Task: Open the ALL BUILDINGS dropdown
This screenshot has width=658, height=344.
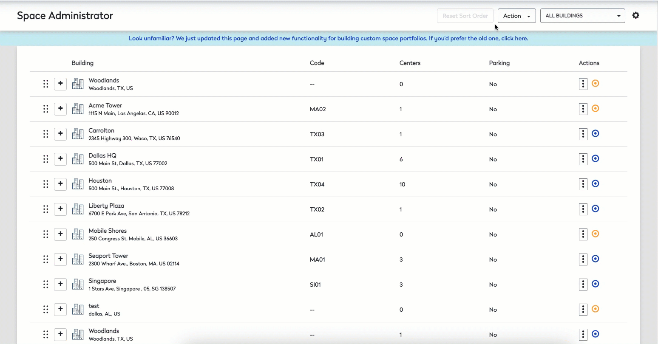Action: (x=582, y=16)
